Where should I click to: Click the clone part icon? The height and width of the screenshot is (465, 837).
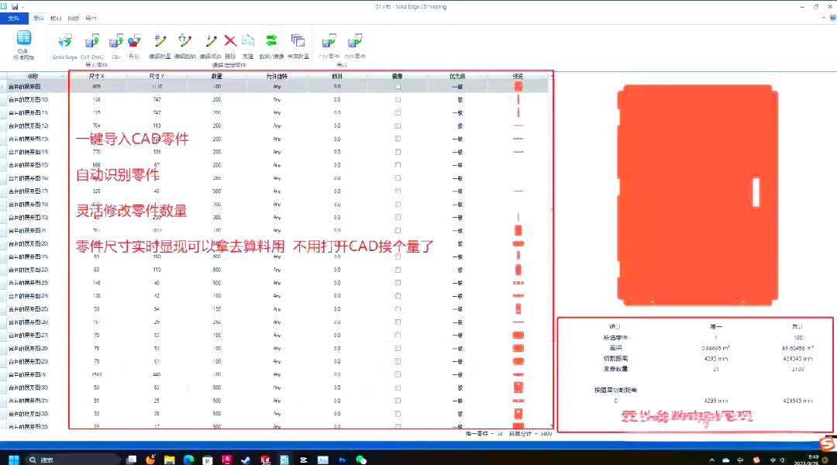coord(248,41)
